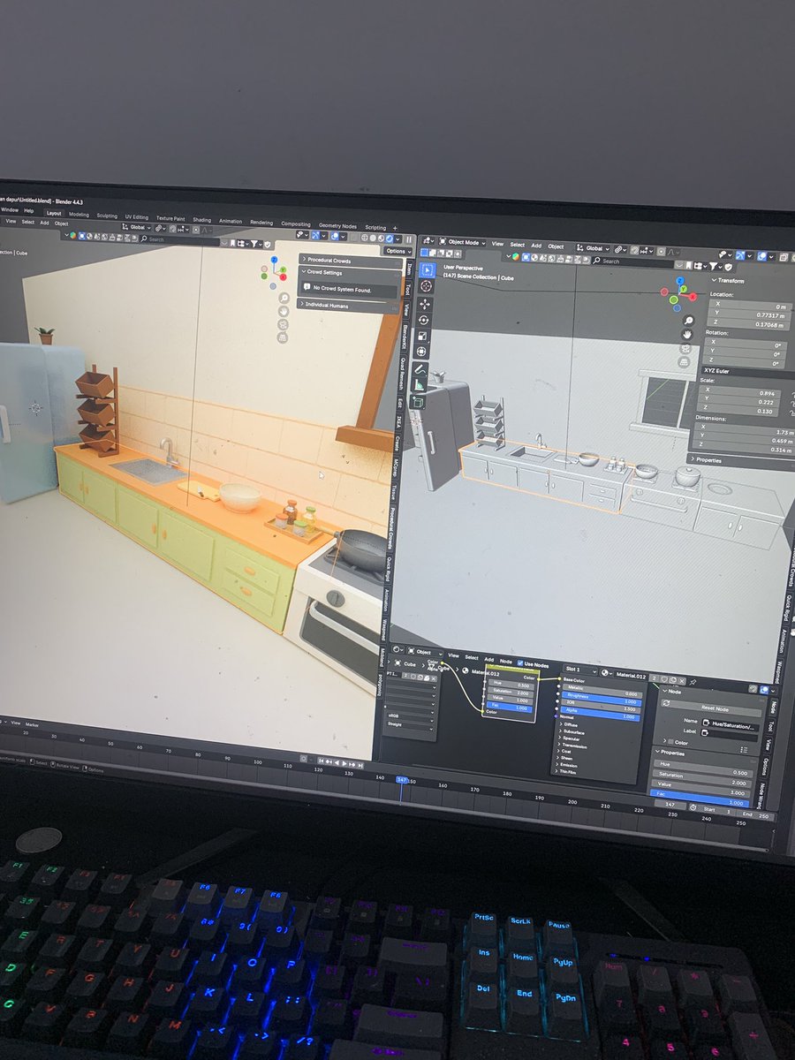The height and width of the screenshot is (1060, 795).
Task: Open the Help menu
Action: point(29,211)
